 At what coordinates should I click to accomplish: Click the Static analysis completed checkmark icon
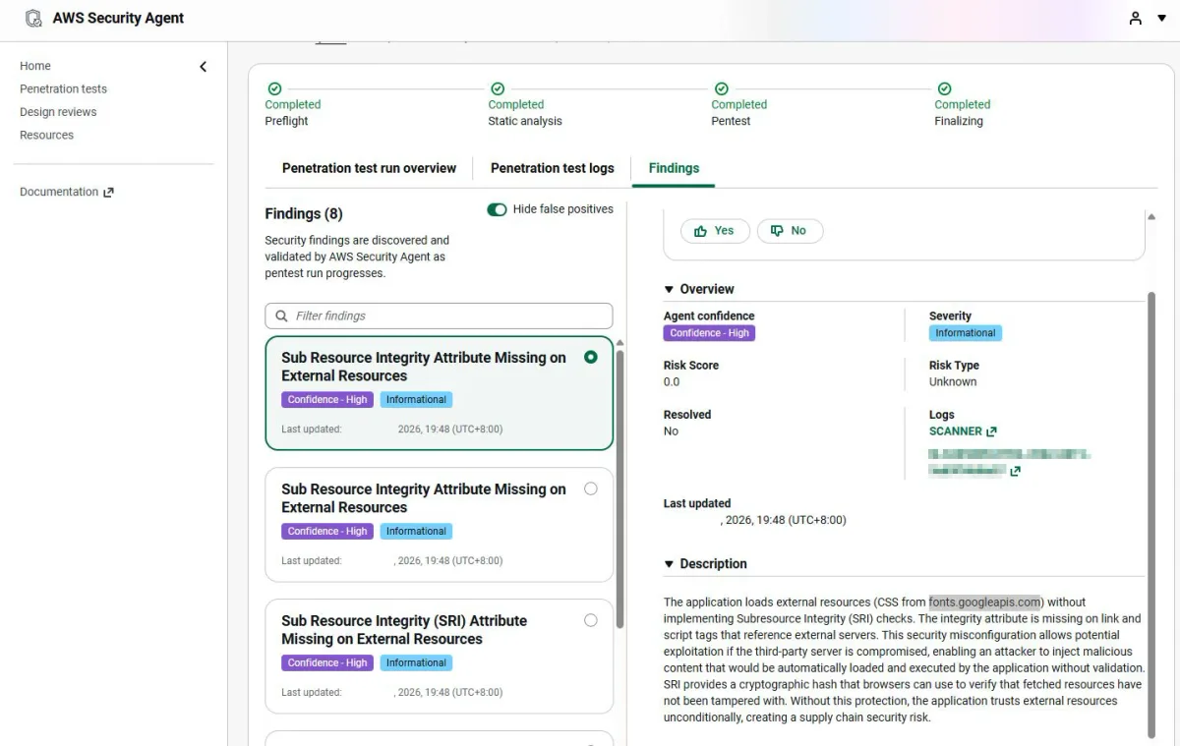tap(498, 88)
